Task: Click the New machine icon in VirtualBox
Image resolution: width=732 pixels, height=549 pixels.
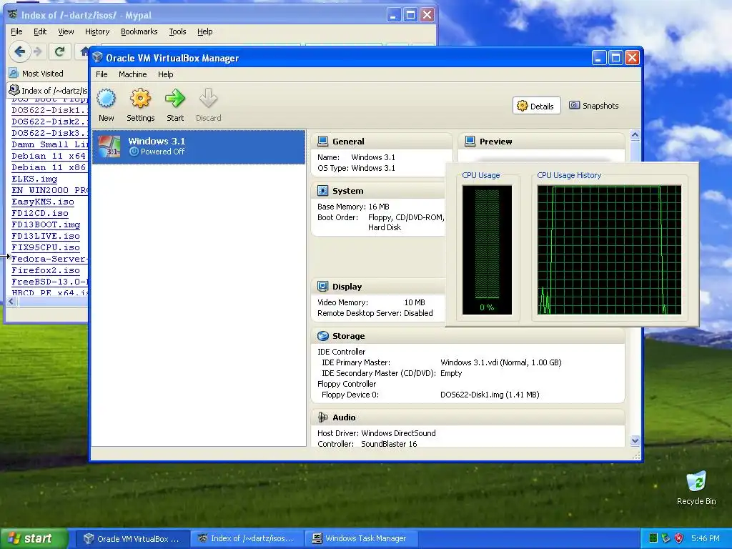Action: click(106, 99)
